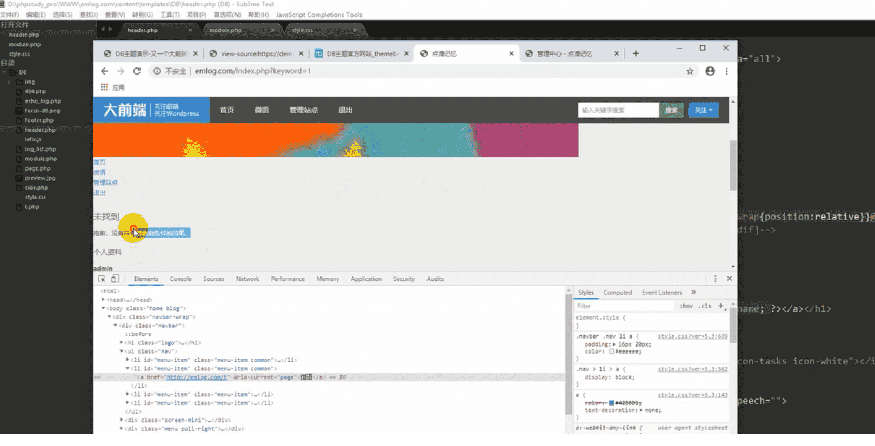Open color picker for #eeeeee swatch
The image size is (875, 446).
click(x=611, y=352)
